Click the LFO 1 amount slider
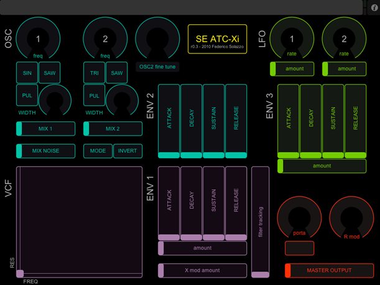The width and height of the screenshot is (380, 285). click(292, 69)
